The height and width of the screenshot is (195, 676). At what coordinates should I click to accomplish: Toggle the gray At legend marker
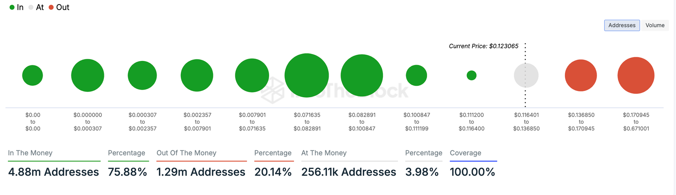[31, 8]
